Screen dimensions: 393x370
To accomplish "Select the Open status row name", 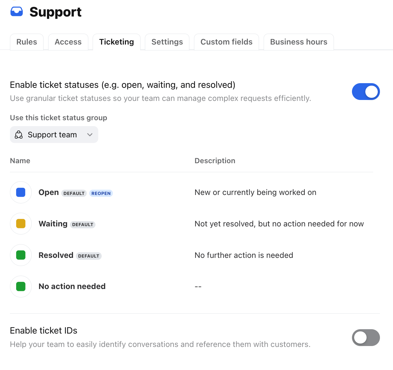I will point(49,192).
